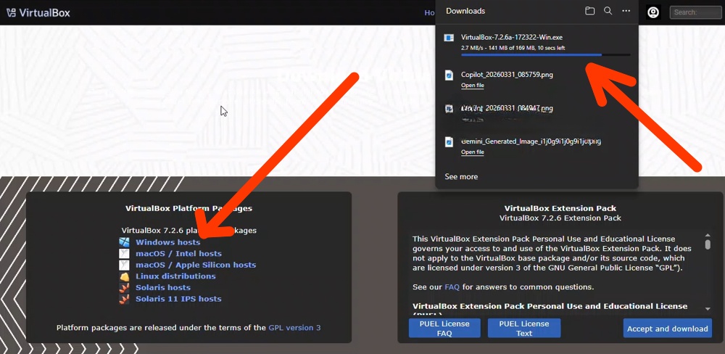Open Solaris hosts link
Image resolution: width=725 pixels, height=354 pixels.
tap(162, 288)
